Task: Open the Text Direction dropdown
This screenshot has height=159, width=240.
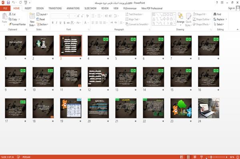Action: (x=134, y=14)
